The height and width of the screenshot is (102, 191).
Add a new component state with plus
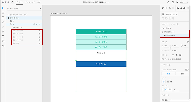point(188,32)
